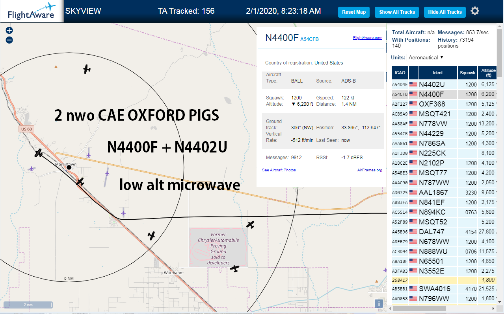504x314 pixels.
Task: Open See Aircraft Photos link
Action: (279, 170)
